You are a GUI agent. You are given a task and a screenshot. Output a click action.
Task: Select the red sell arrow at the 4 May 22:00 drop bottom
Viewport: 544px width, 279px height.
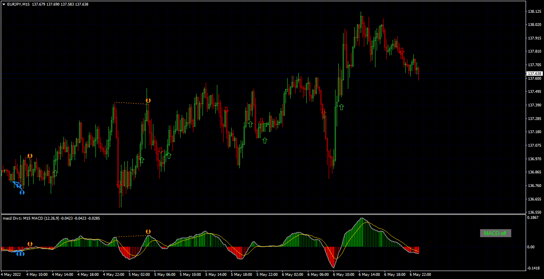119,184
